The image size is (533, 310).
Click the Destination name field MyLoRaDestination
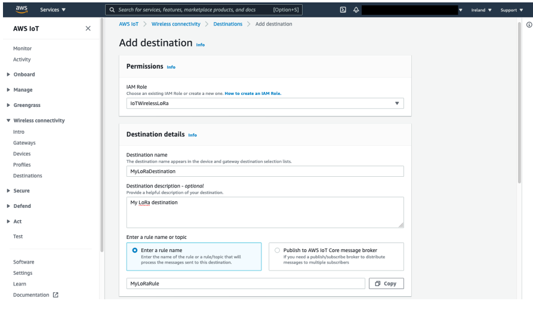[265, 171]
